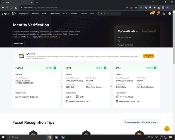Click the Google Translate extension icon
The height and width of the screenshot is (140, 175).
coord(146,7)
